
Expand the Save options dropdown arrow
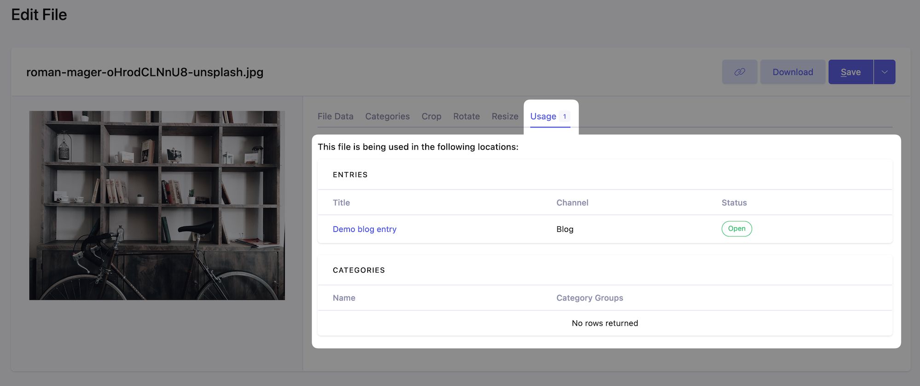point(885,72)
